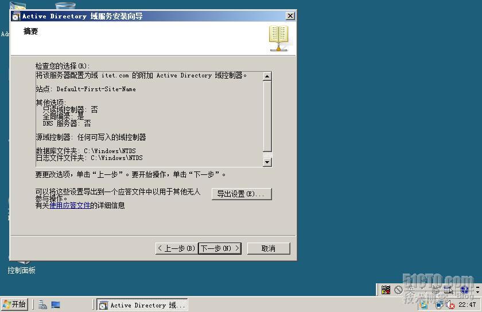Click the IME pad tool icon
This screenshot has height=312, width=482.
point(449,290)
